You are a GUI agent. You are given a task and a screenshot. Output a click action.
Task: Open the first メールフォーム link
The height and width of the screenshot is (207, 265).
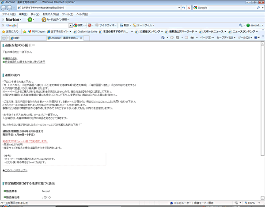tap(102, 102)
